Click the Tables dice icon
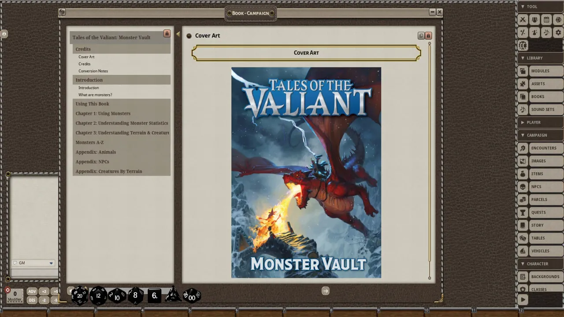 click(x=523, y=238)
